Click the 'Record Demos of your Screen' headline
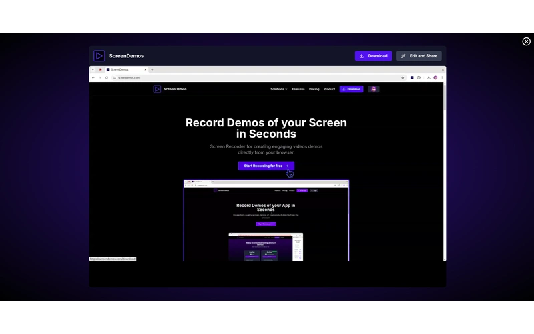 point(266,128)
